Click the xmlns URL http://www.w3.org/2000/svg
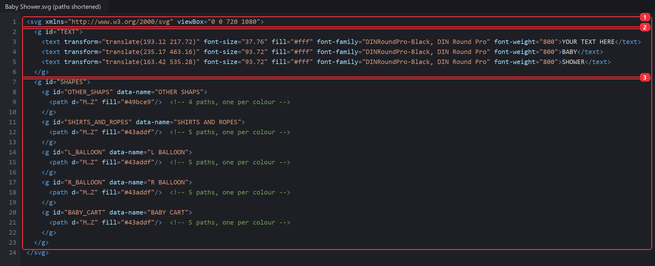This screenshot has height=266, width=655. [121, 22]
